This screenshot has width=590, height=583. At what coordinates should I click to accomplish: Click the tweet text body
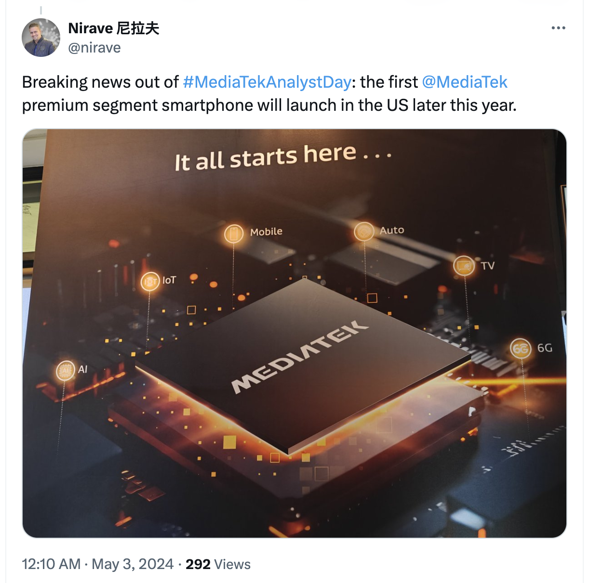pyautogui.click(x=269, y=93)
